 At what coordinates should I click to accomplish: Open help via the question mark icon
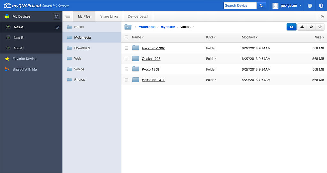tap(321, 6)
